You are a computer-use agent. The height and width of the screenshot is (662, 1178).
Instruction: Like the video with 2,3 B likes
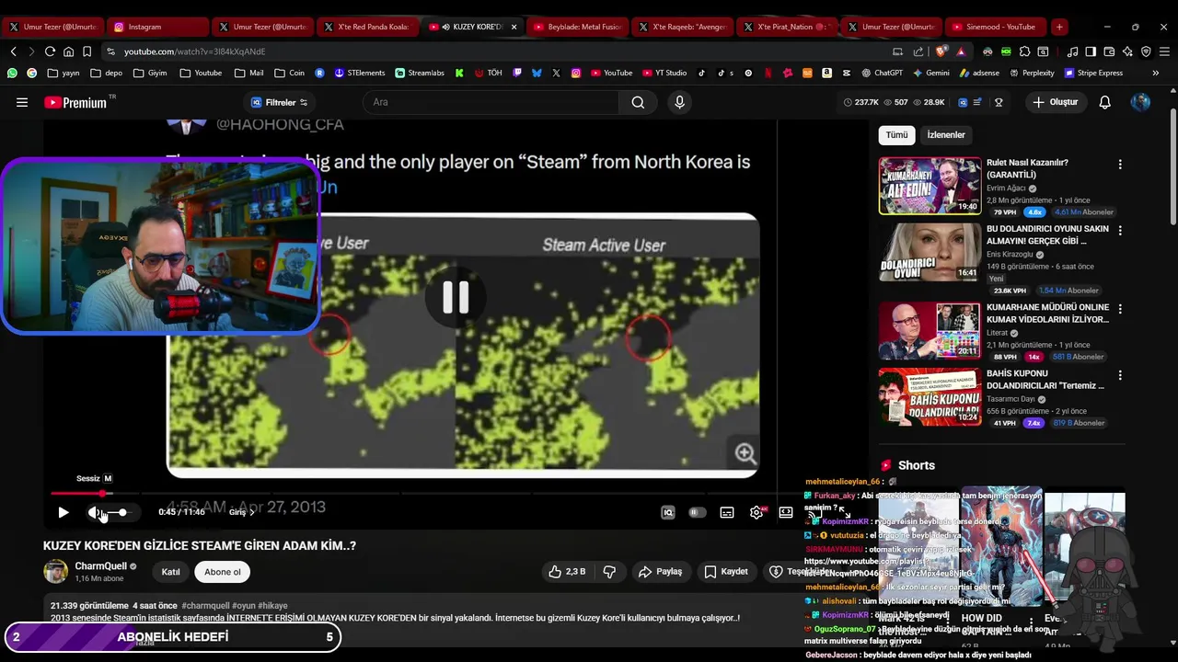567,572
